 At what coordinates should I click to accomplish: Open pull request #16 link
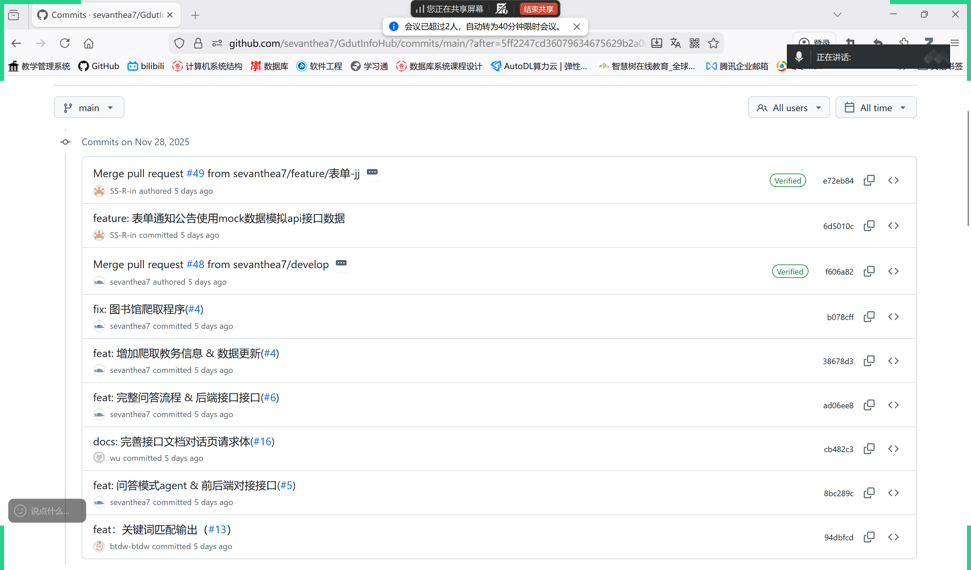[x=262, y=441]
